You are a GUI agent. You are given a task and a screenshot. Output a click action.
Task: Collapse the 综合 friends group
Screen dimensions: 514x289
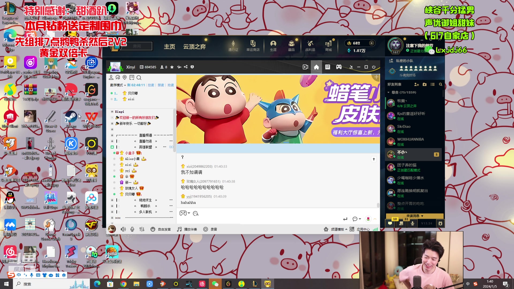pos(388,92)
